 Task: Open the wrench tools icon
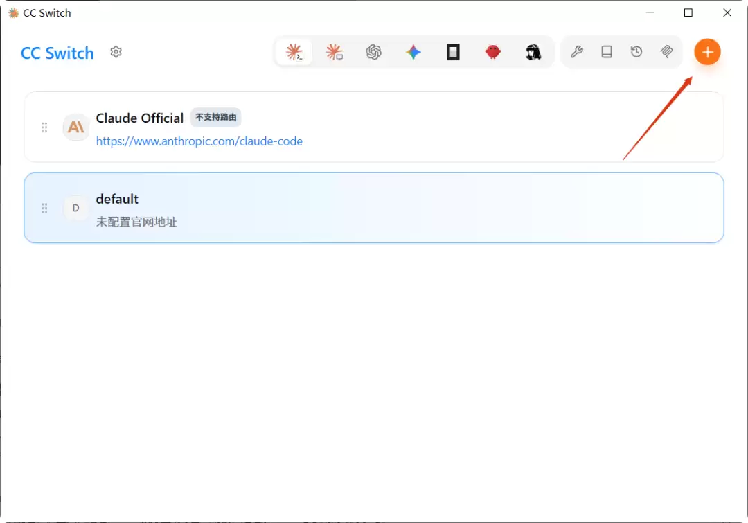tap(577, 51)
